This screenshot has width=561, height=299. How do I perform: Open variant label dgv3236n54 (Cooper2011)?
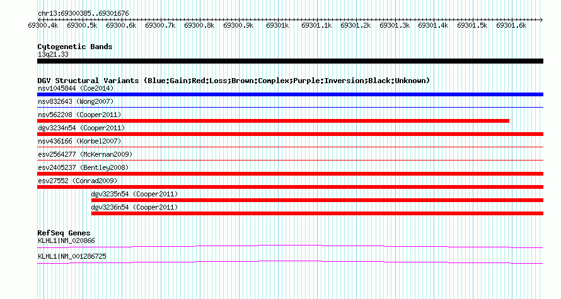[x=134, y=207]
